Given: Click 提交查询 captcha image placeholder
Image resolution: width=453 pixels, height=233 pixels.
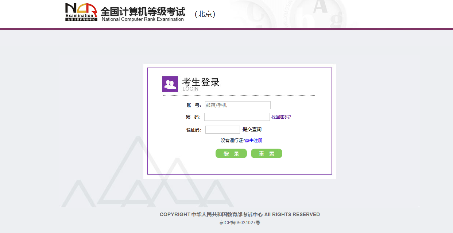Looking at the screenshot, I should pyautogui.click(x=252, y=129).
